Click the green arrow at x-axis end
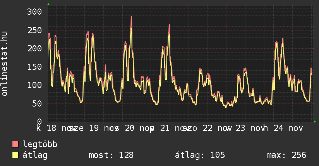Screen dimensions: 319x166 pos(315,122)
